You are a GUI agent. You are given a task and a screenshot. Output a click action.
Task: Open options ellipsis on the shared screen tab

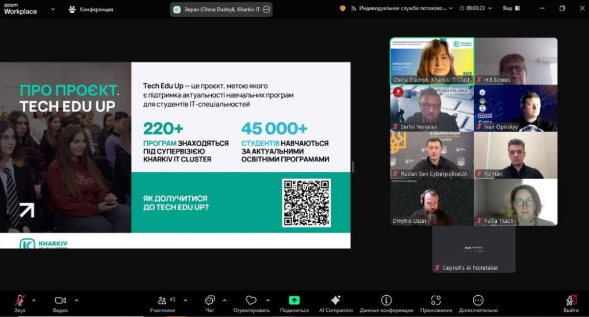[x=266, y=9]
